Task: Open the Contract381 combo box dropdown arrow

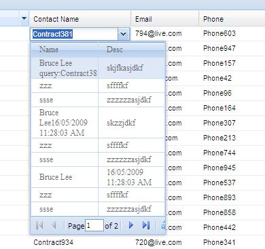Action: pos(124,34)
